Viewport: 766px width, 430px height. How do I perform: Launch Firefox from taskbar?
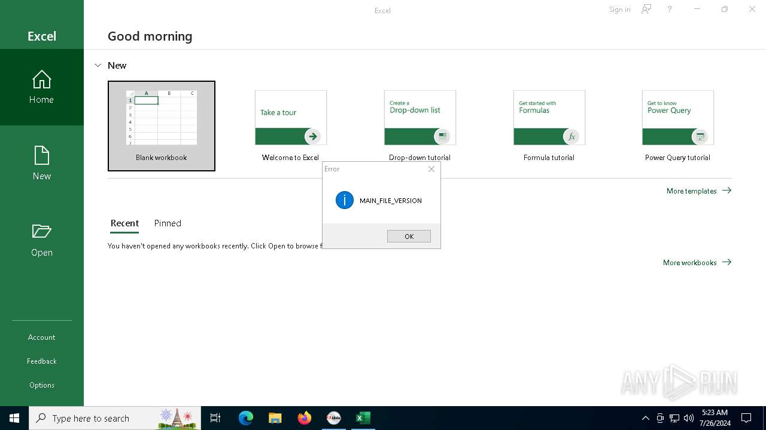[305, 418]
